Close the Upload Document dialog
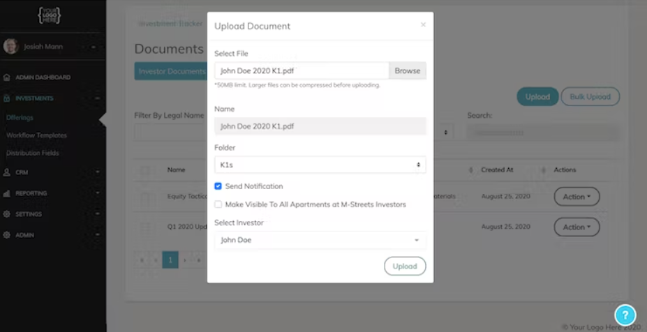The height and width of the screenshot is (332, 647). [422, 25]
